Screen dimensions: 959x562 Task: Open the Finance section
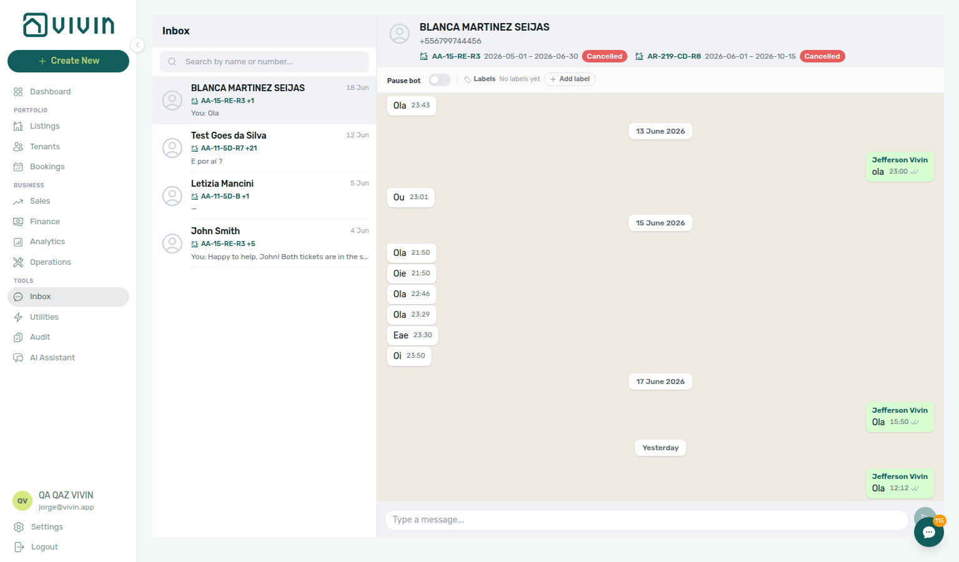tap(68, 222)
